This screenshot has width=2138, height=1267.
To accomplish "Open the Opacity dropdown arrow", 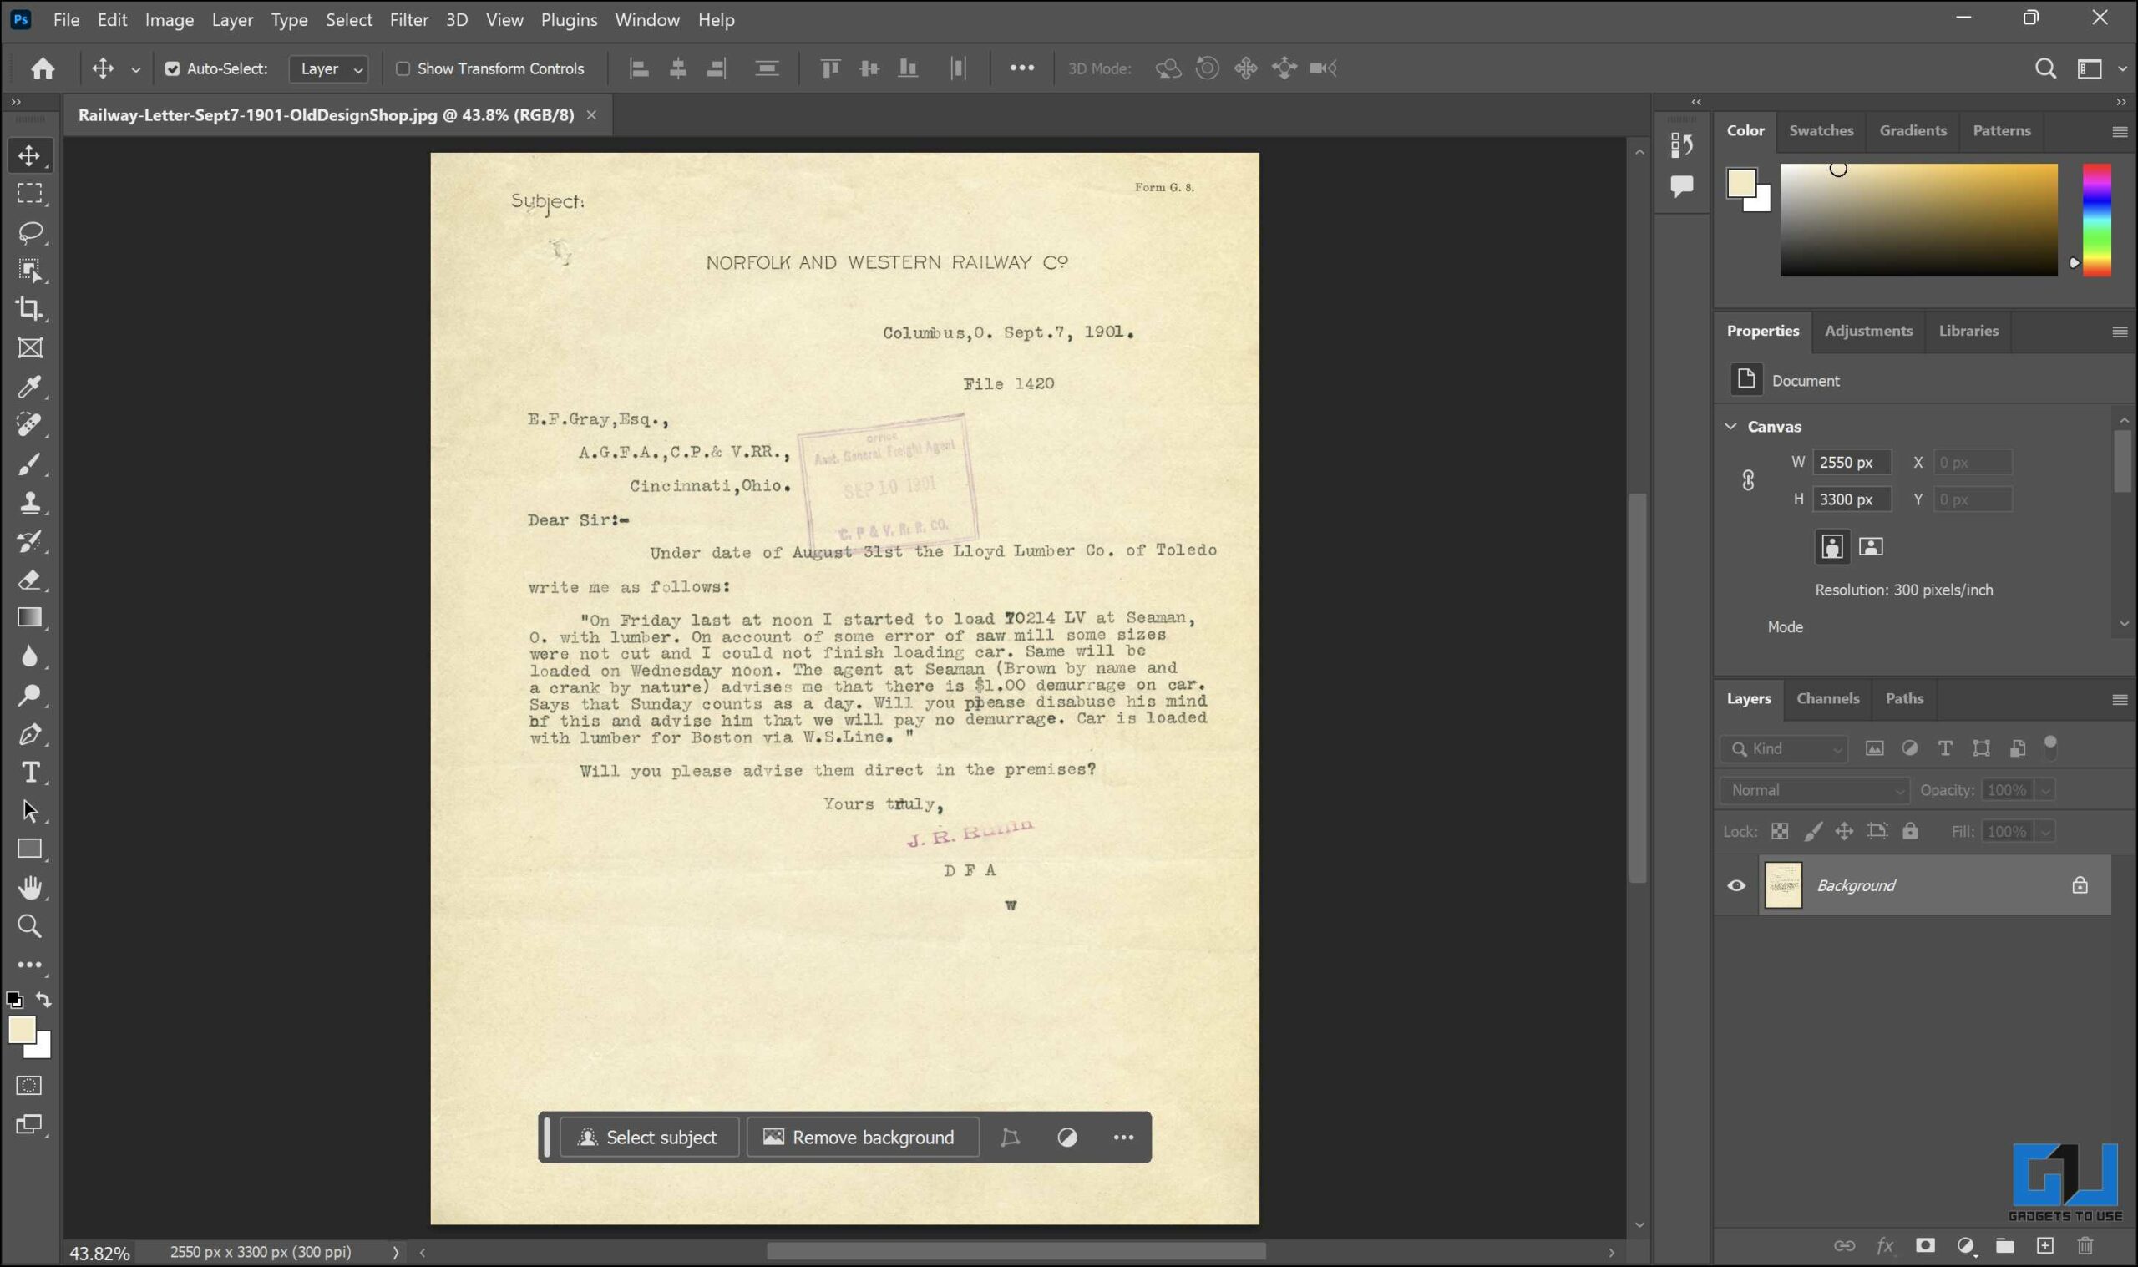I will [x=2045, y=790].
